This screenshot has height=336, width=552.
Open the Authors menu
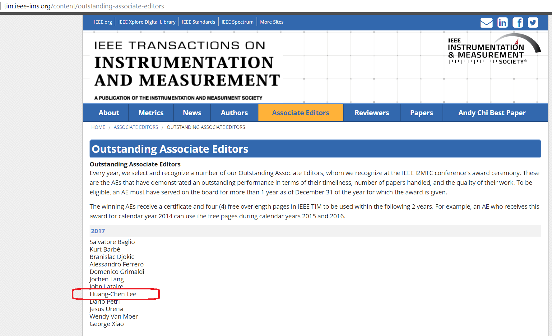tap(234, 113)
